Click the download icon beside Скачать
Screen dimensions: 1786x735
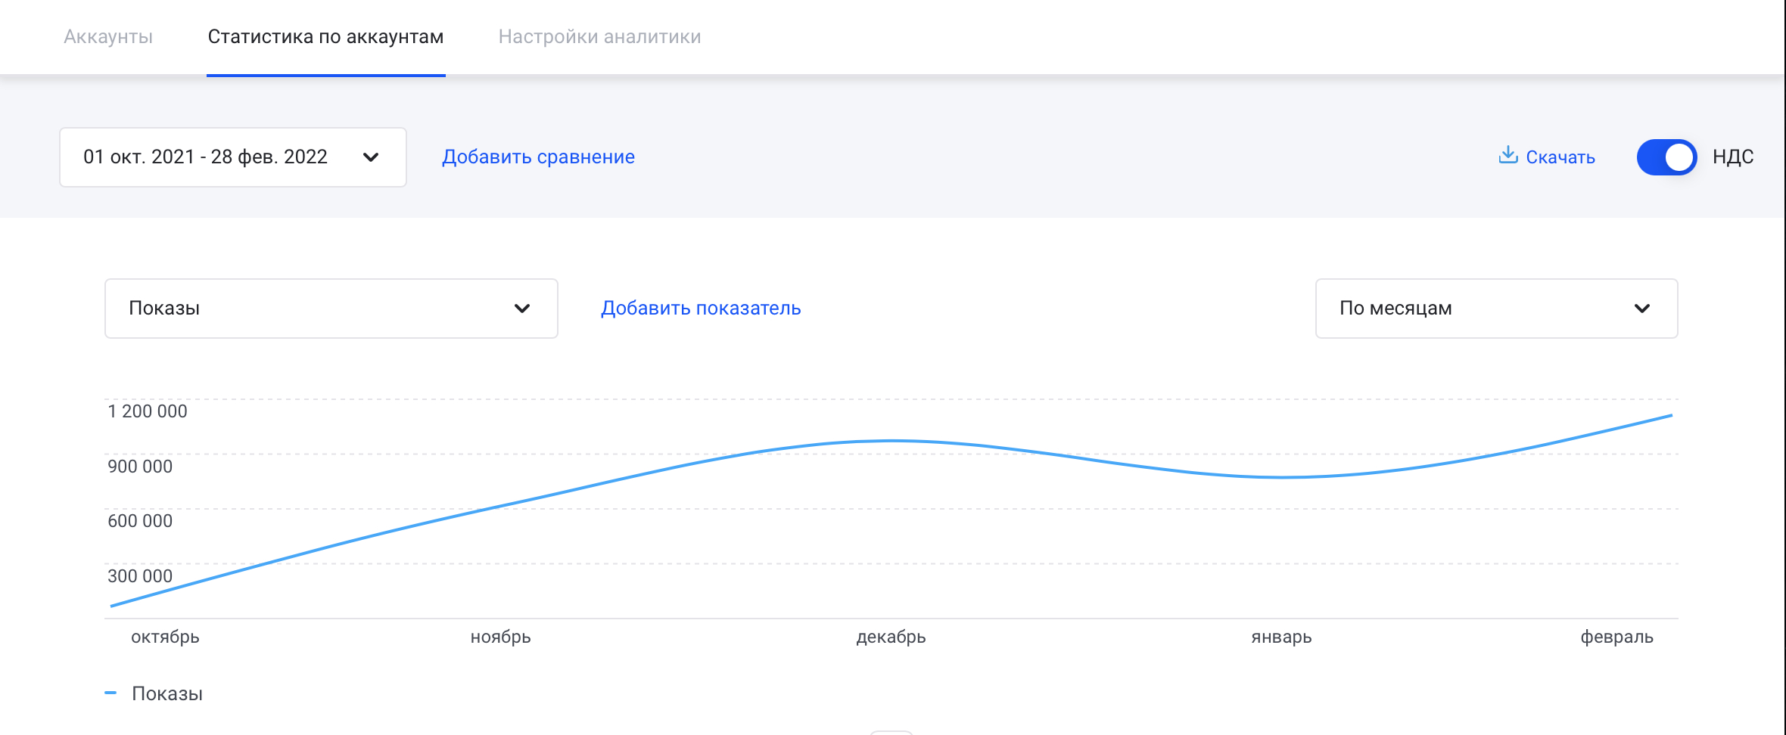[1508, 155]
